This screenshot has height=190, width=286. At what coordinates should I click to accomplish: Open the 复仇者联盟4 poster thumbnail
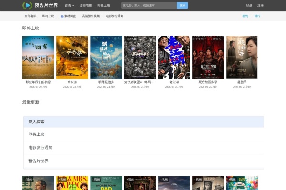(140, 57)
